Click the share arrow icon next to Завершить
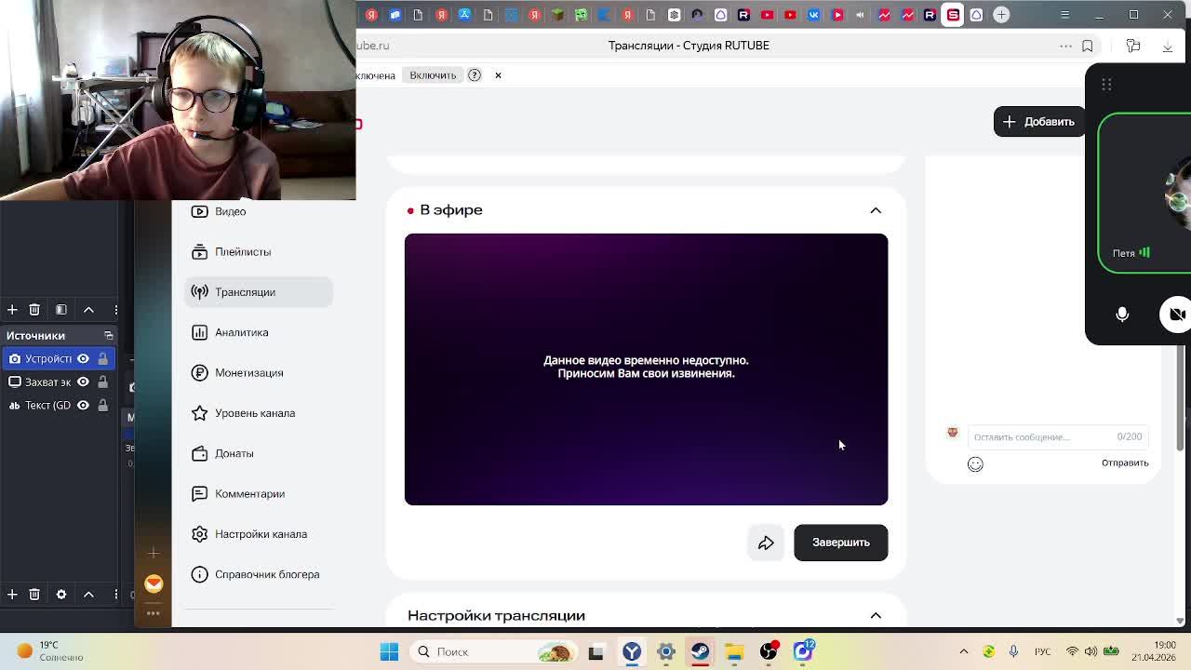This screenshot has height=670, width=1191. pyautogui.click(x=766, y=543)
